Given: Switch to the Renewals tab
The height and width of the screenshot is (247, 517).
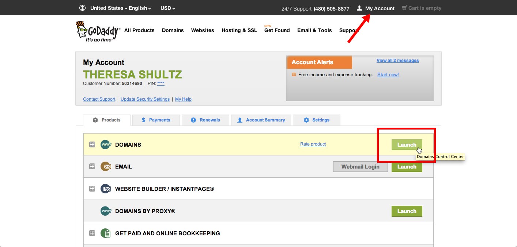Looking at the screenshot, I should [205, 120].
